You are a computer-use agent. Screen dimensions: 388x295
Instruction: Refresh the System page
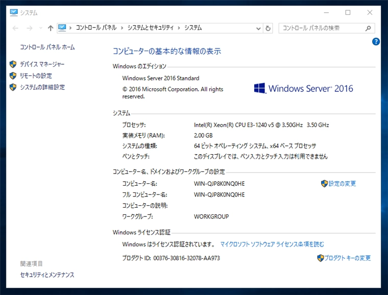coord(268,29)
